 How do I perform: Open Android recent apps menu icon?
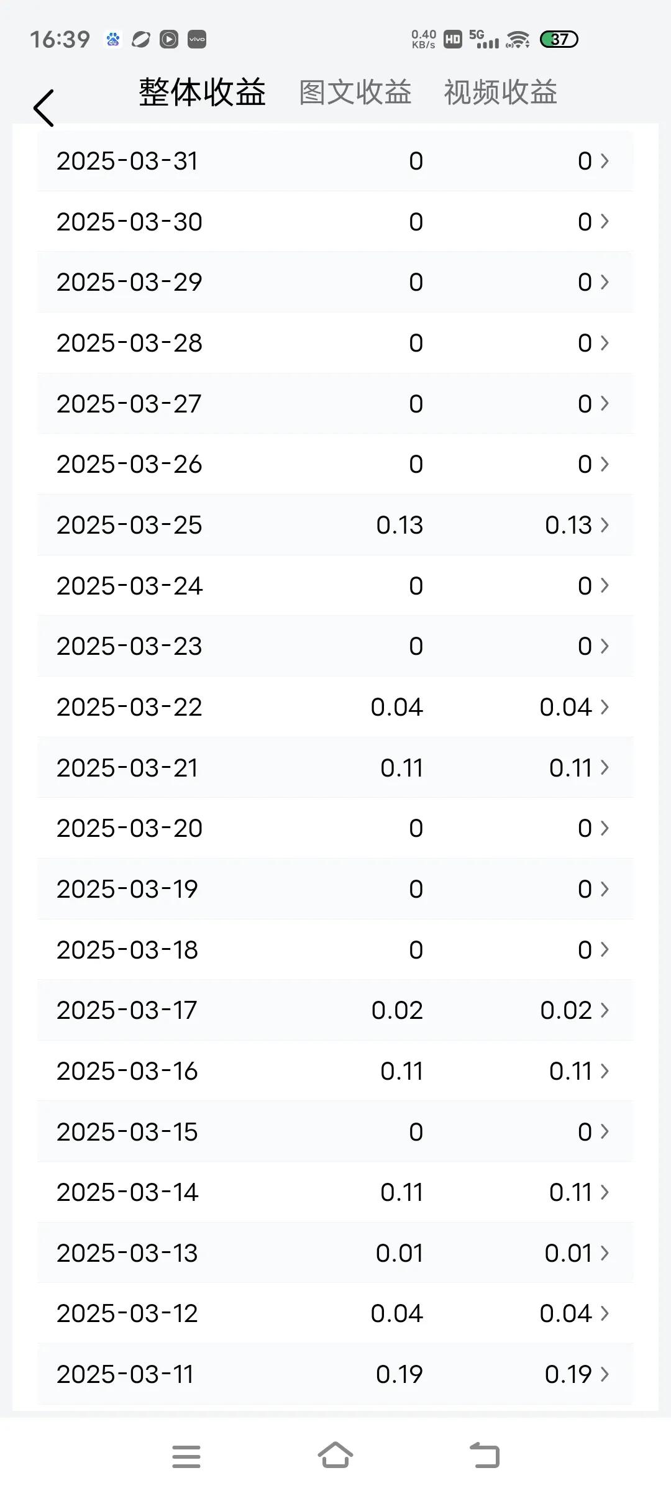pos(186,1456)
